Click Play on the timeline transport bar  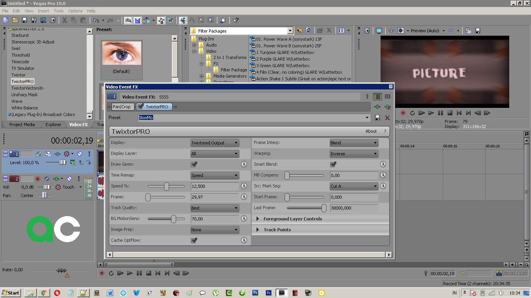pyautogui.click(x=130, y=273)
